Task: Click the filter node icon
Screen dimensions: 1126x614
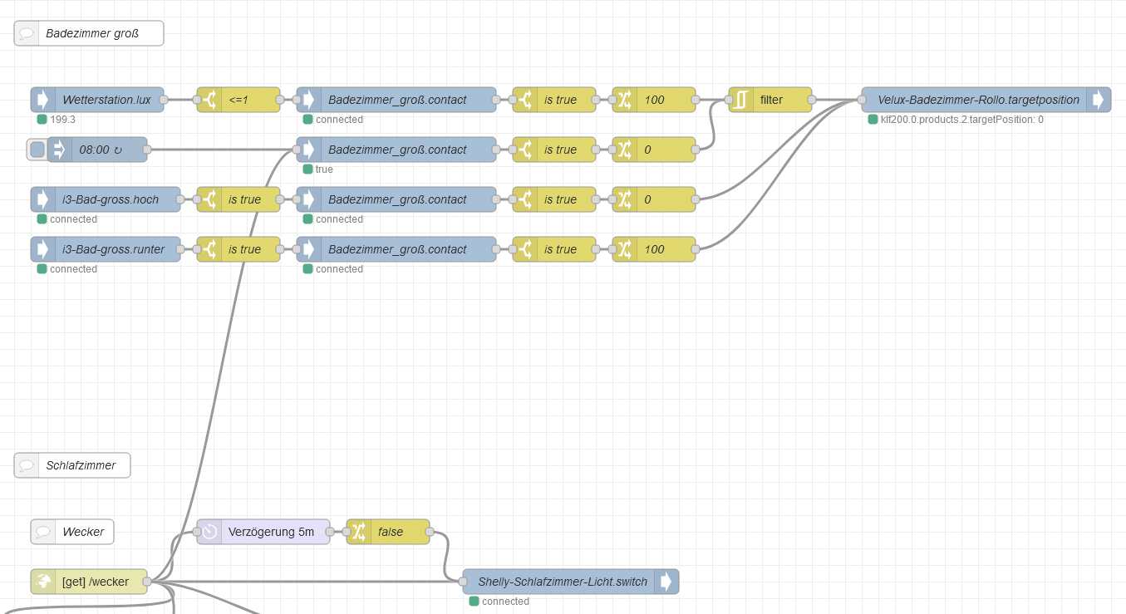Action: pyautogui.click(x=741, y=100)
